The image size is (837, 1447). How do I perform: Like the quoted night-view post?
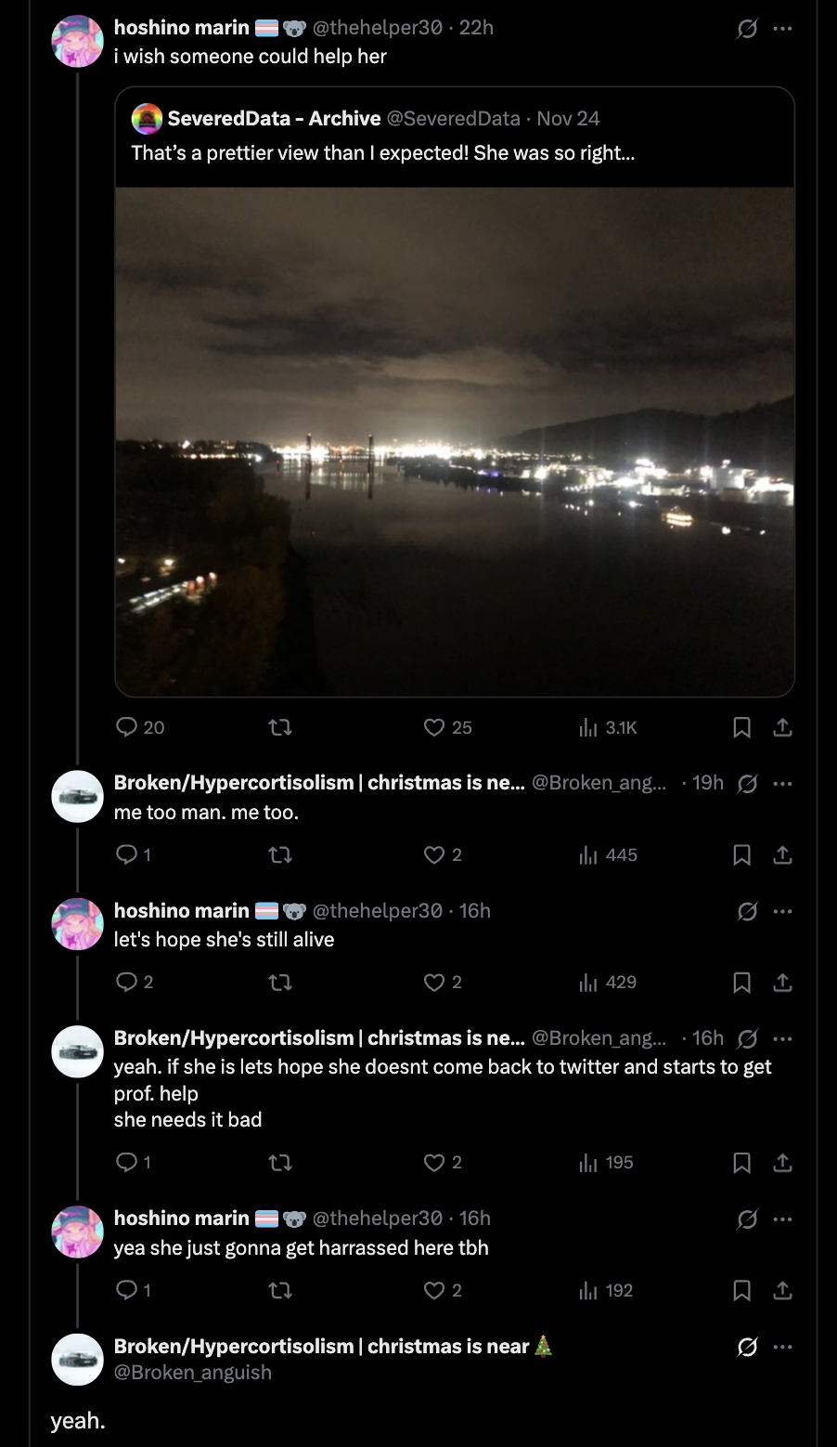(x=434, y=727)
